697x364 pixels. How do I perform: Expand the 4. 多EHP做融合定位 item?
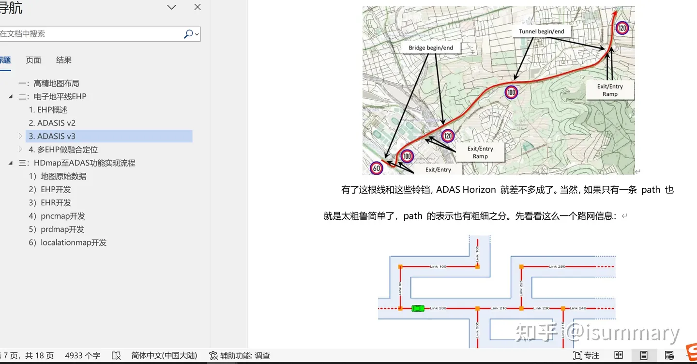20,150
